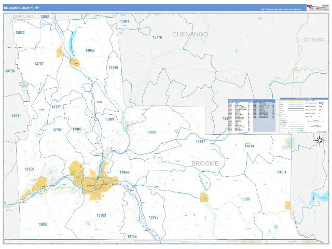Select ZIP code label 13901
The height and width of the screenshot is (249, 332).
point(109,119)
